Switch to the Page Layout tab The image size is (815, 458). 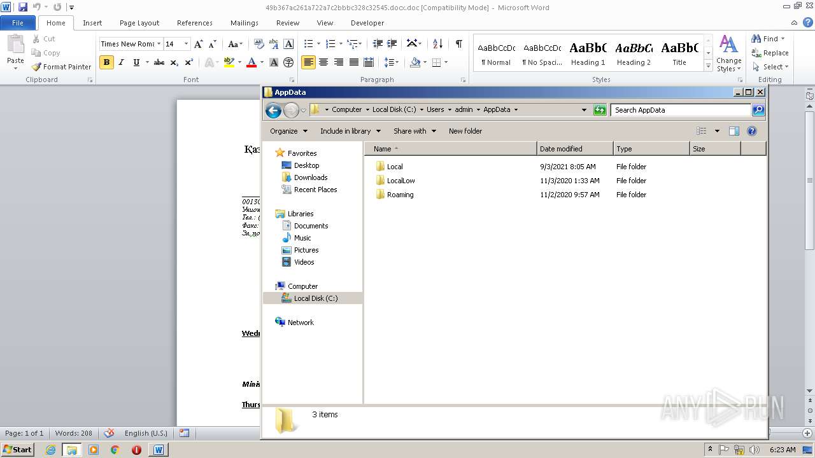pos(139,23)
